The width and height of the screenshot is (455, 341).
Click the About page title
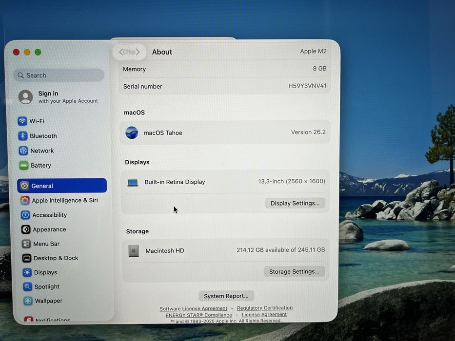coord(162,52)
